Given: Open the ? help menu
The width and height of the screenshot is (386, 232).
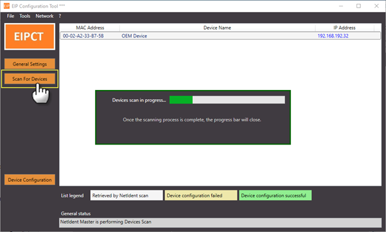Looking at the screenshot, I should (60, 16).
